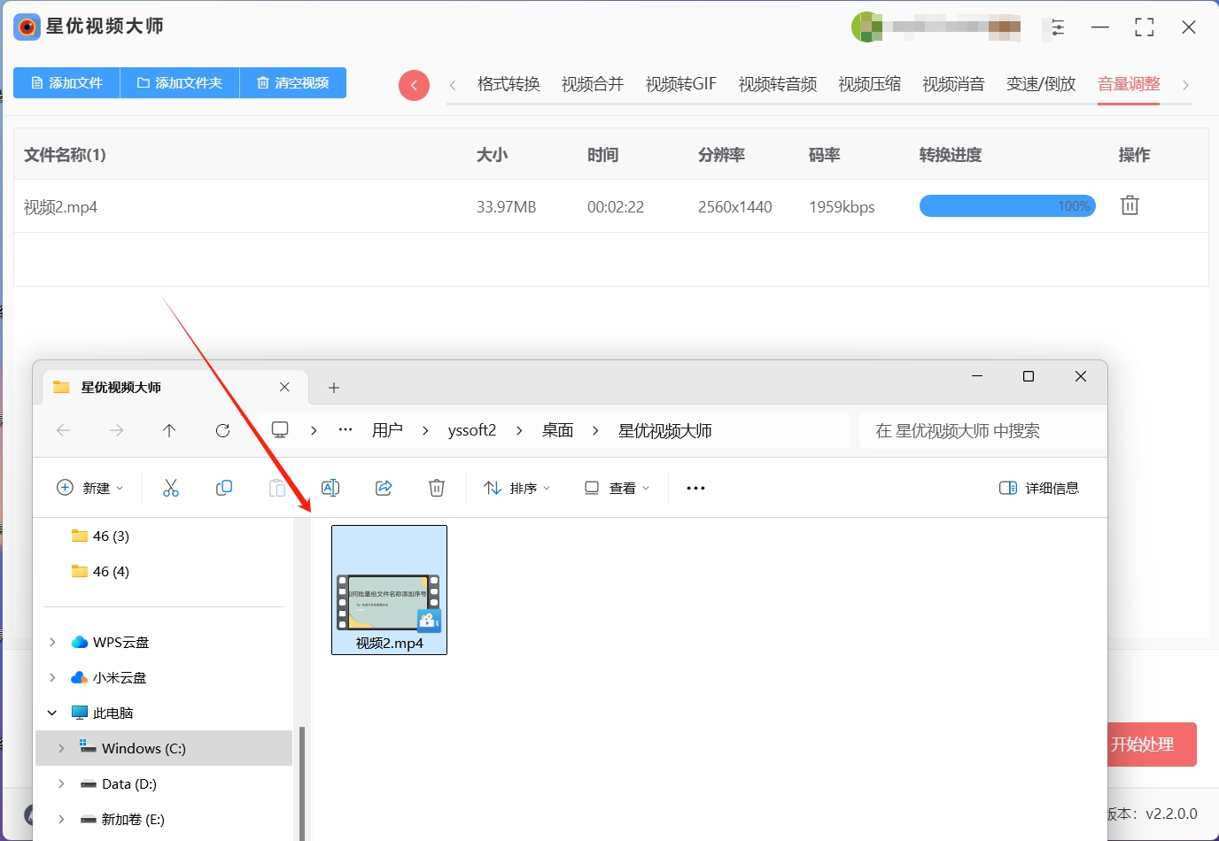Switch to the 视频转音频 tab
This screenshot has height=841, width=1219.
coord(778,84)
